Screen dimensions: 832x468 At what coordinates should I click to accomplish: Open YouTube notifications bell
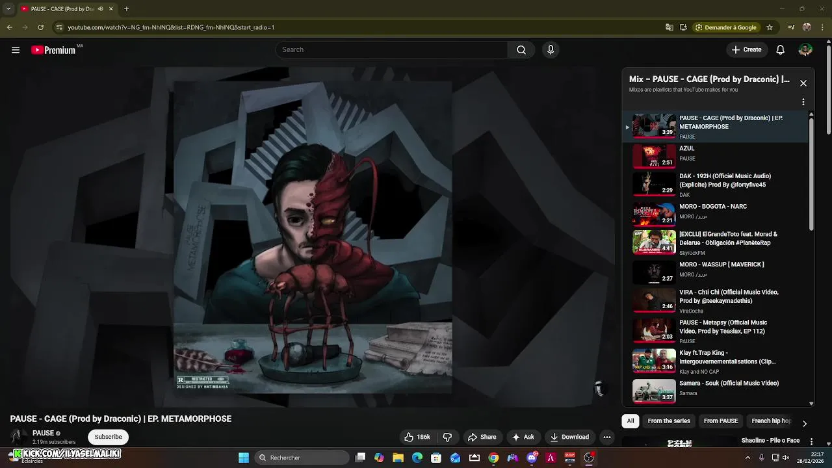(781, 50)
